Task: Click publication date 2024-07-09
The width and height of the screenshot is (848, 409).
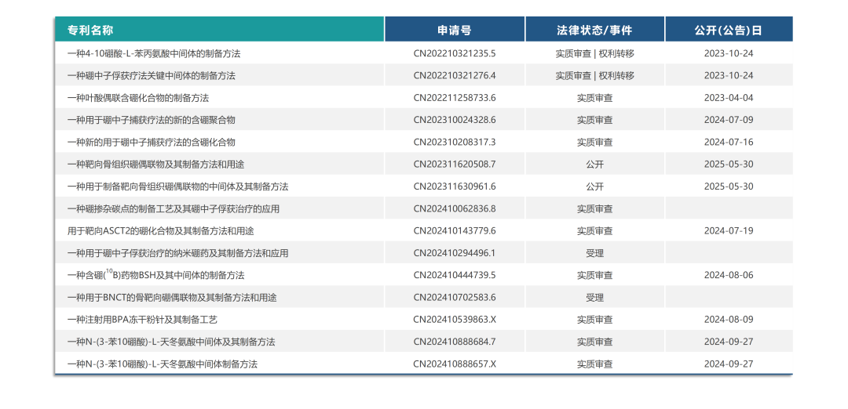Action: (x=729, y=120)
